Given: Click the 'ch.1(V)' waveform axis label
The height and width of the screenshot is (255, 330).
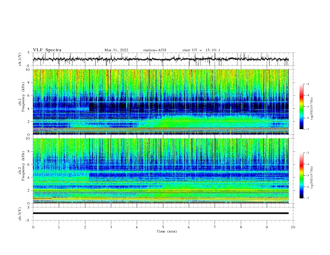Looking at the screenshot, I should (20, 59).
